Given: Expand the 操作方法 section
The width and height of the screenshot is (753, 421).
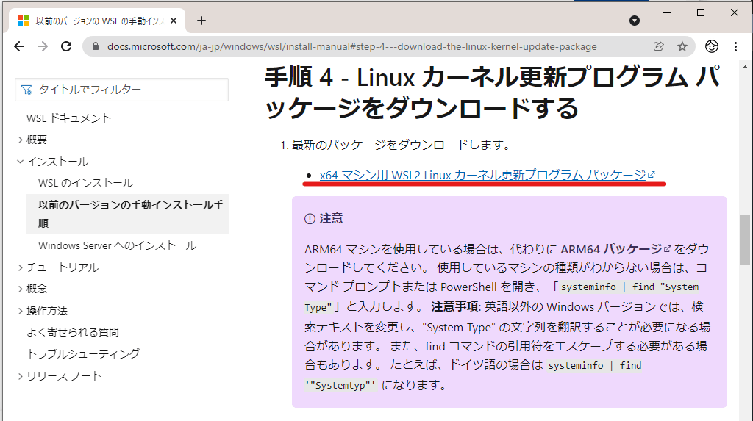Looking at the screenshot, I should click(42, 311).
